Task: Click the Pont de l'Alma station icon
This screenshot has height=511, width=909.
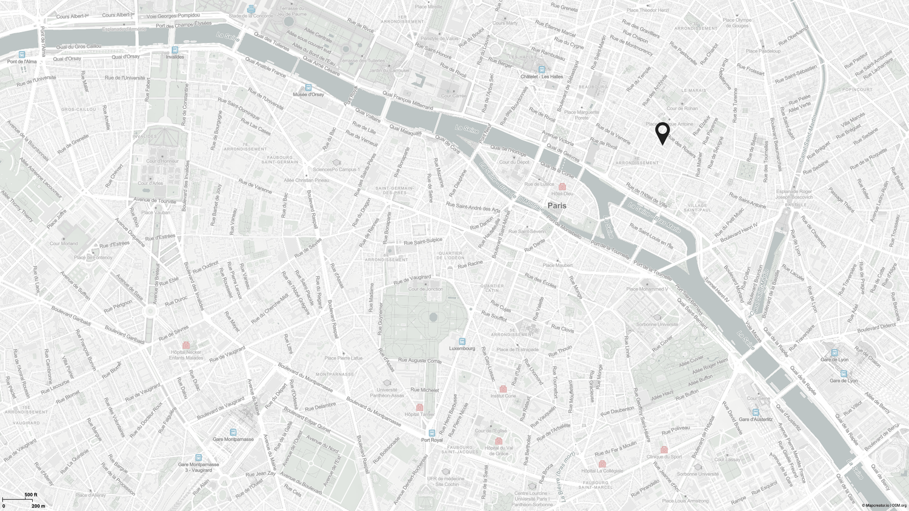Action: (x=22, y=54)
